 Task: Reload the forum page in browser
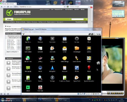[x=8, y=7]
